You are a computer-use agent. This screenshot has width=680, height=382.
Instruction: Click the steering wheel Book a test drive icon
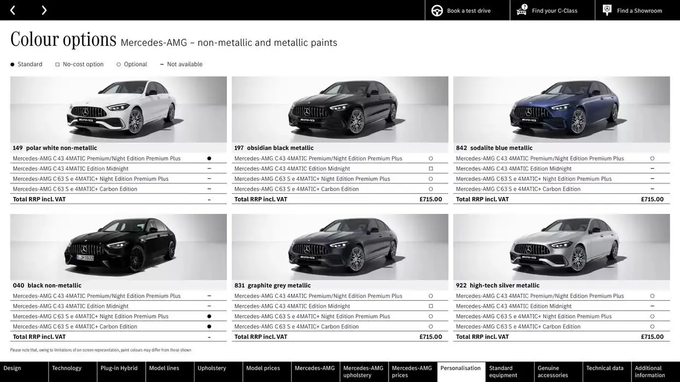pos(436,10)
